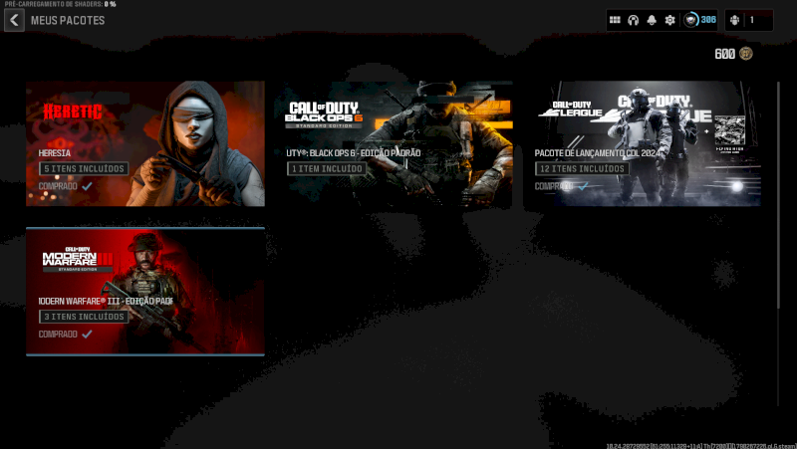This screenshot has height=449, width=797.
Task: Click the 600 points balance
Action: point(725,54)
